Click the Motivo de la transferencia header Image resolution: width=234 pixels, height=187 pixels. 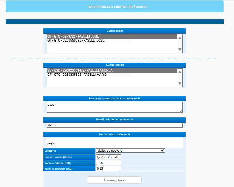click(114, 135)
